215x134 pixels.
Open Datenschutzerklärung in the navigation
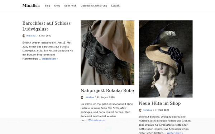[94, 6]
